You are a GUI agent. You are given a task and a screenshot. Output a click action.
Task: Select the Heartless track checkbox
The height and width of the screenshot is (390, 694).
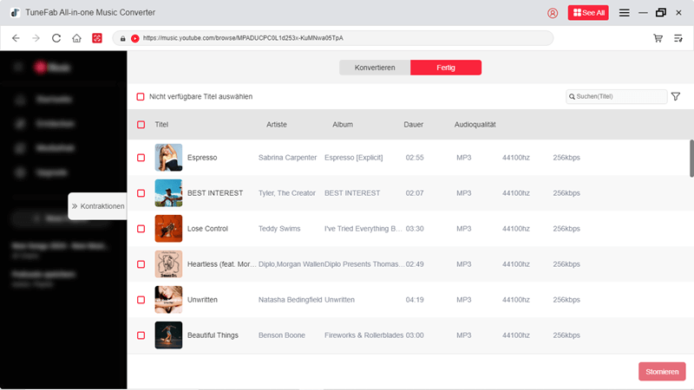pyautogui.click(x=141, y=264)
